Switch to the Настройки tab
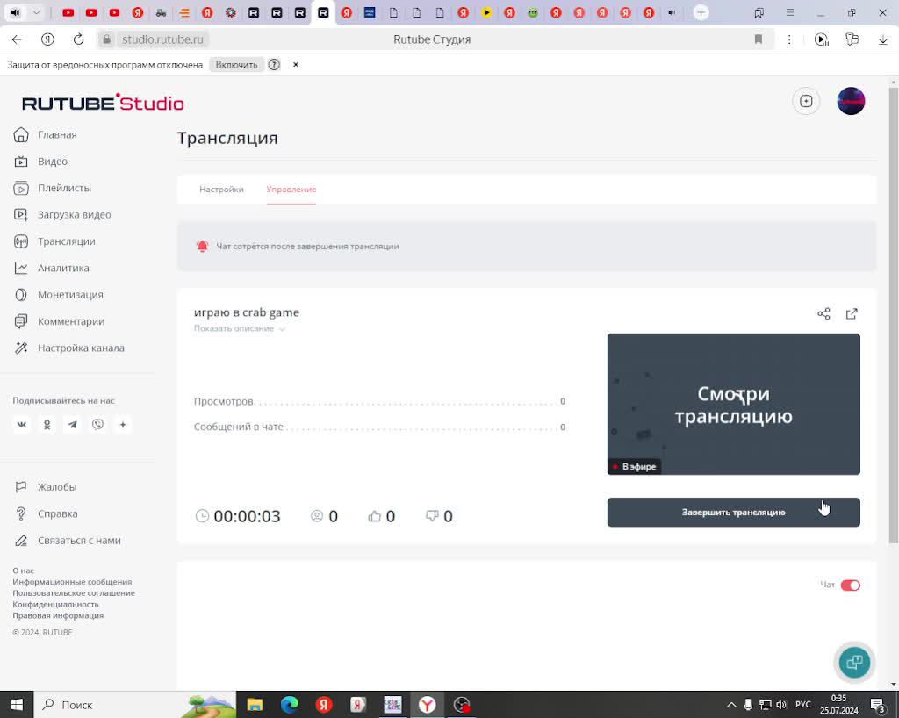899x718 pixels. pyautogui.click(x=221, y=190)
